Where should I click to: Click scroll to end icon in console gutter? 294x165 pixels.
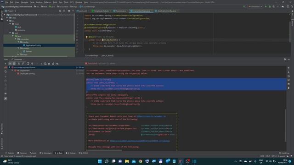click(x=288, y=80)
